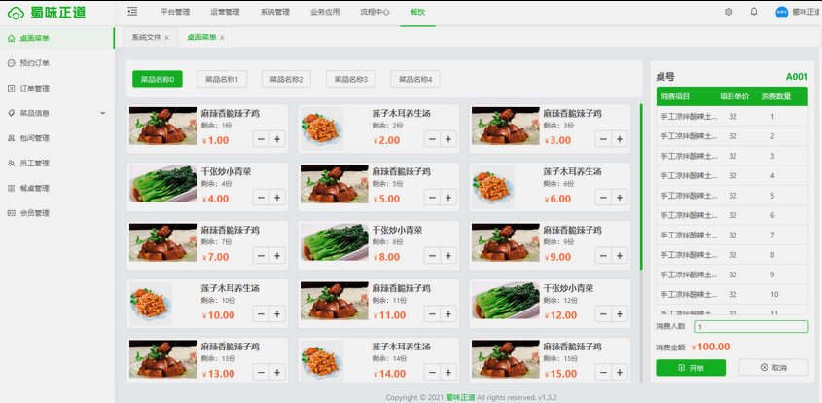Viewport: 822px width, 403px height.
Task: Open the 业务应用 top menu
Action: (325, 12)
